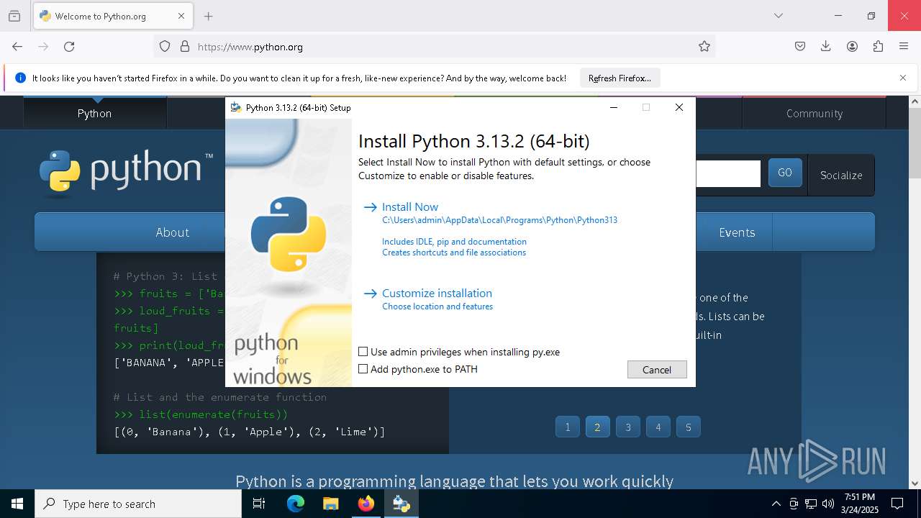921x518 pixels.
Task: Go to carousel slide 5
Action: click(689, 427)
